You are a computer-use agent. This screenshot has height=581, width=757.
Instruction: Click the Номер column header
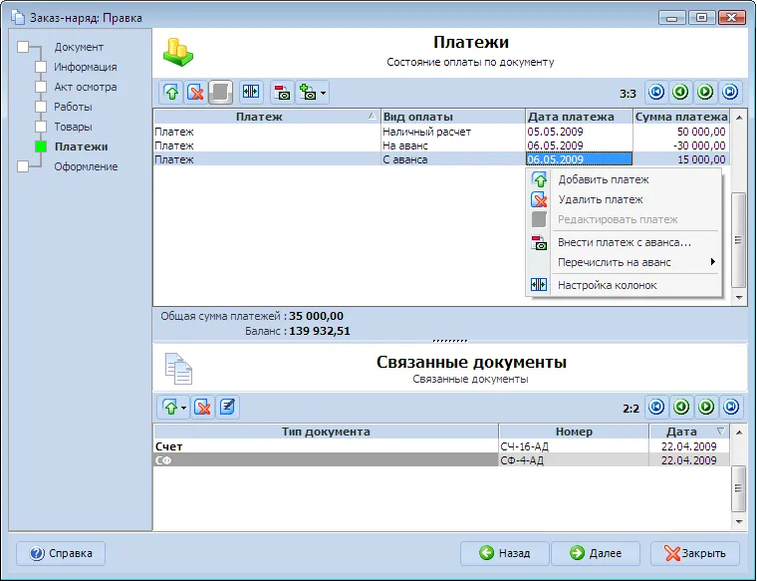coord(574,432)
